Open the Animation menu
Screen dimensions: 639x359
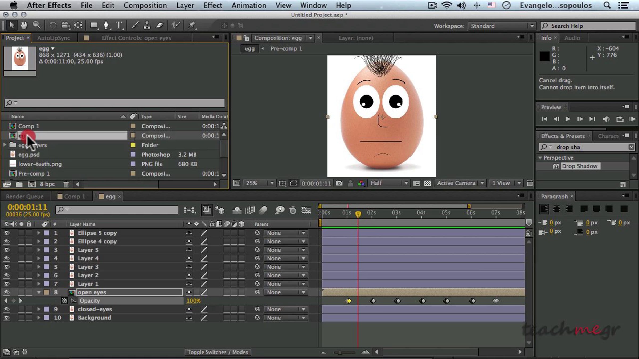(x=248, y=5)
